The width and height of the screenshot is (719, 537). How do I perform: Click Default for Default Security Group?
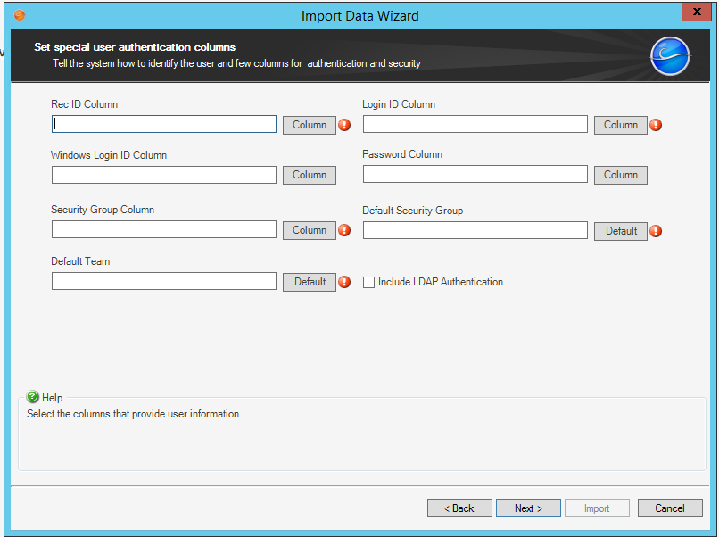click(x=620, y=231)
